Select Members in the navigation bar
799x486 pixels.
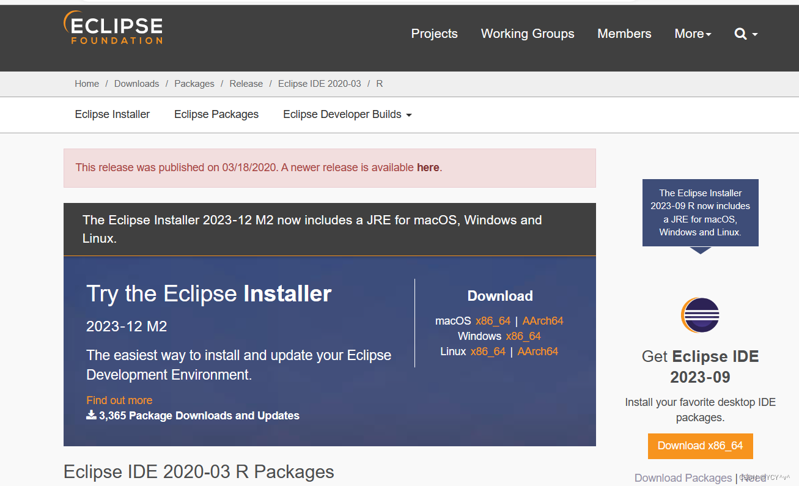coord(624,34)
